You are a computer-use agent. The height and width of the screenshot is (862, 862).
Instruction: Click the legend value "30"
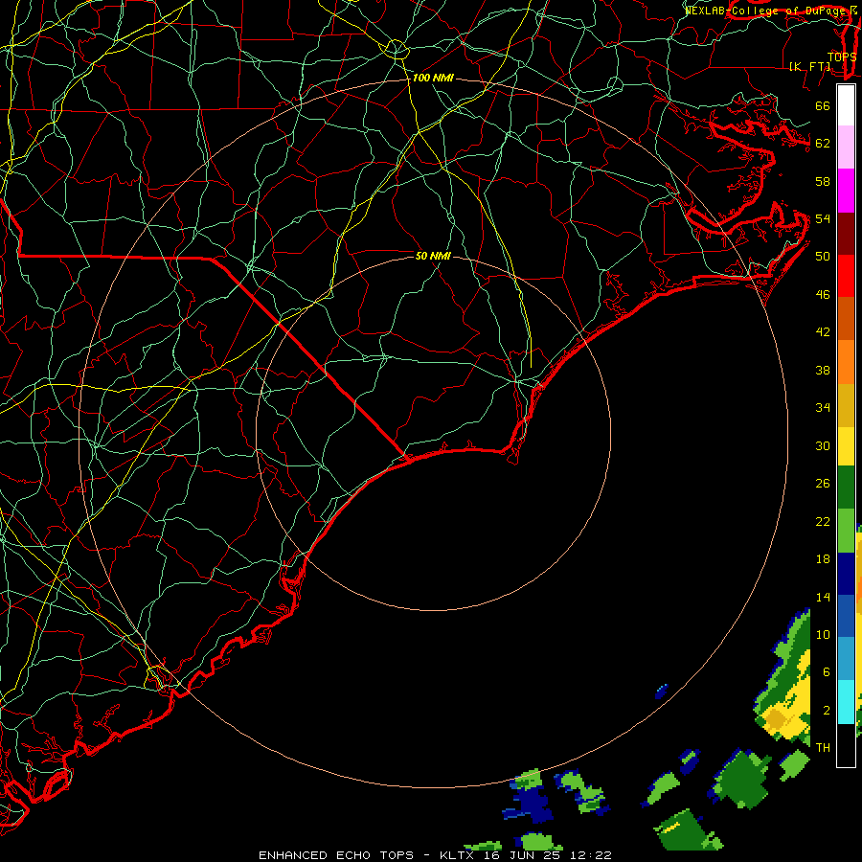823,445
